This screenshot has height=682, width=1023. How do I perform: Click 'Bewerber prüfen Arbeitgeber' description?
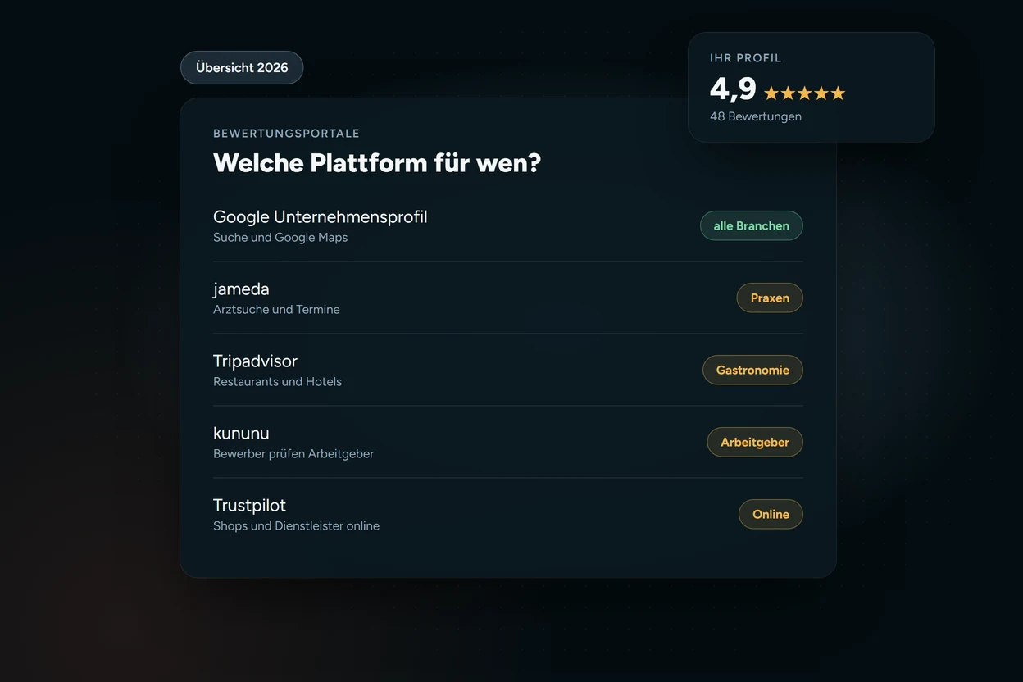(293, 453)
